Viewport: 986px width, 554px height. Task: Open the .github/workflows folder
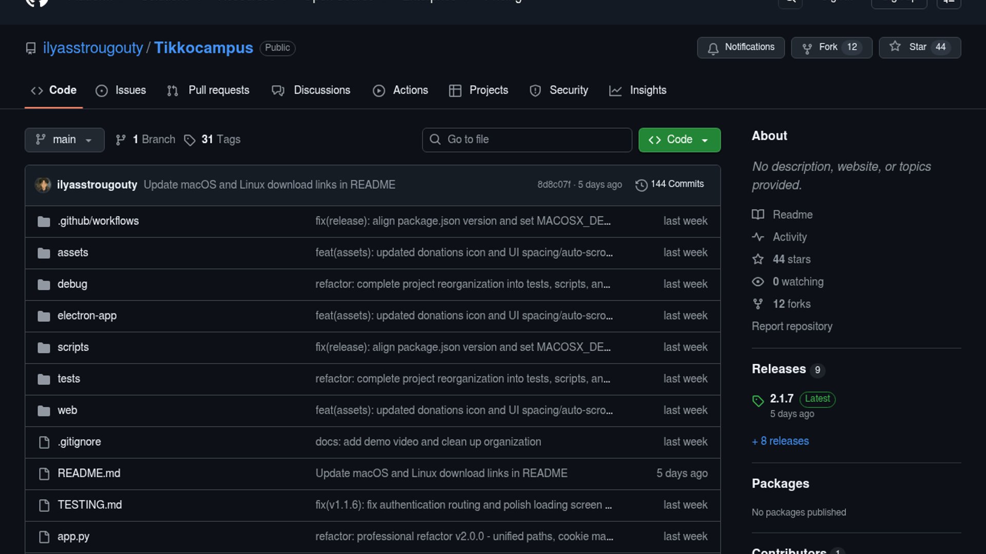98,221
